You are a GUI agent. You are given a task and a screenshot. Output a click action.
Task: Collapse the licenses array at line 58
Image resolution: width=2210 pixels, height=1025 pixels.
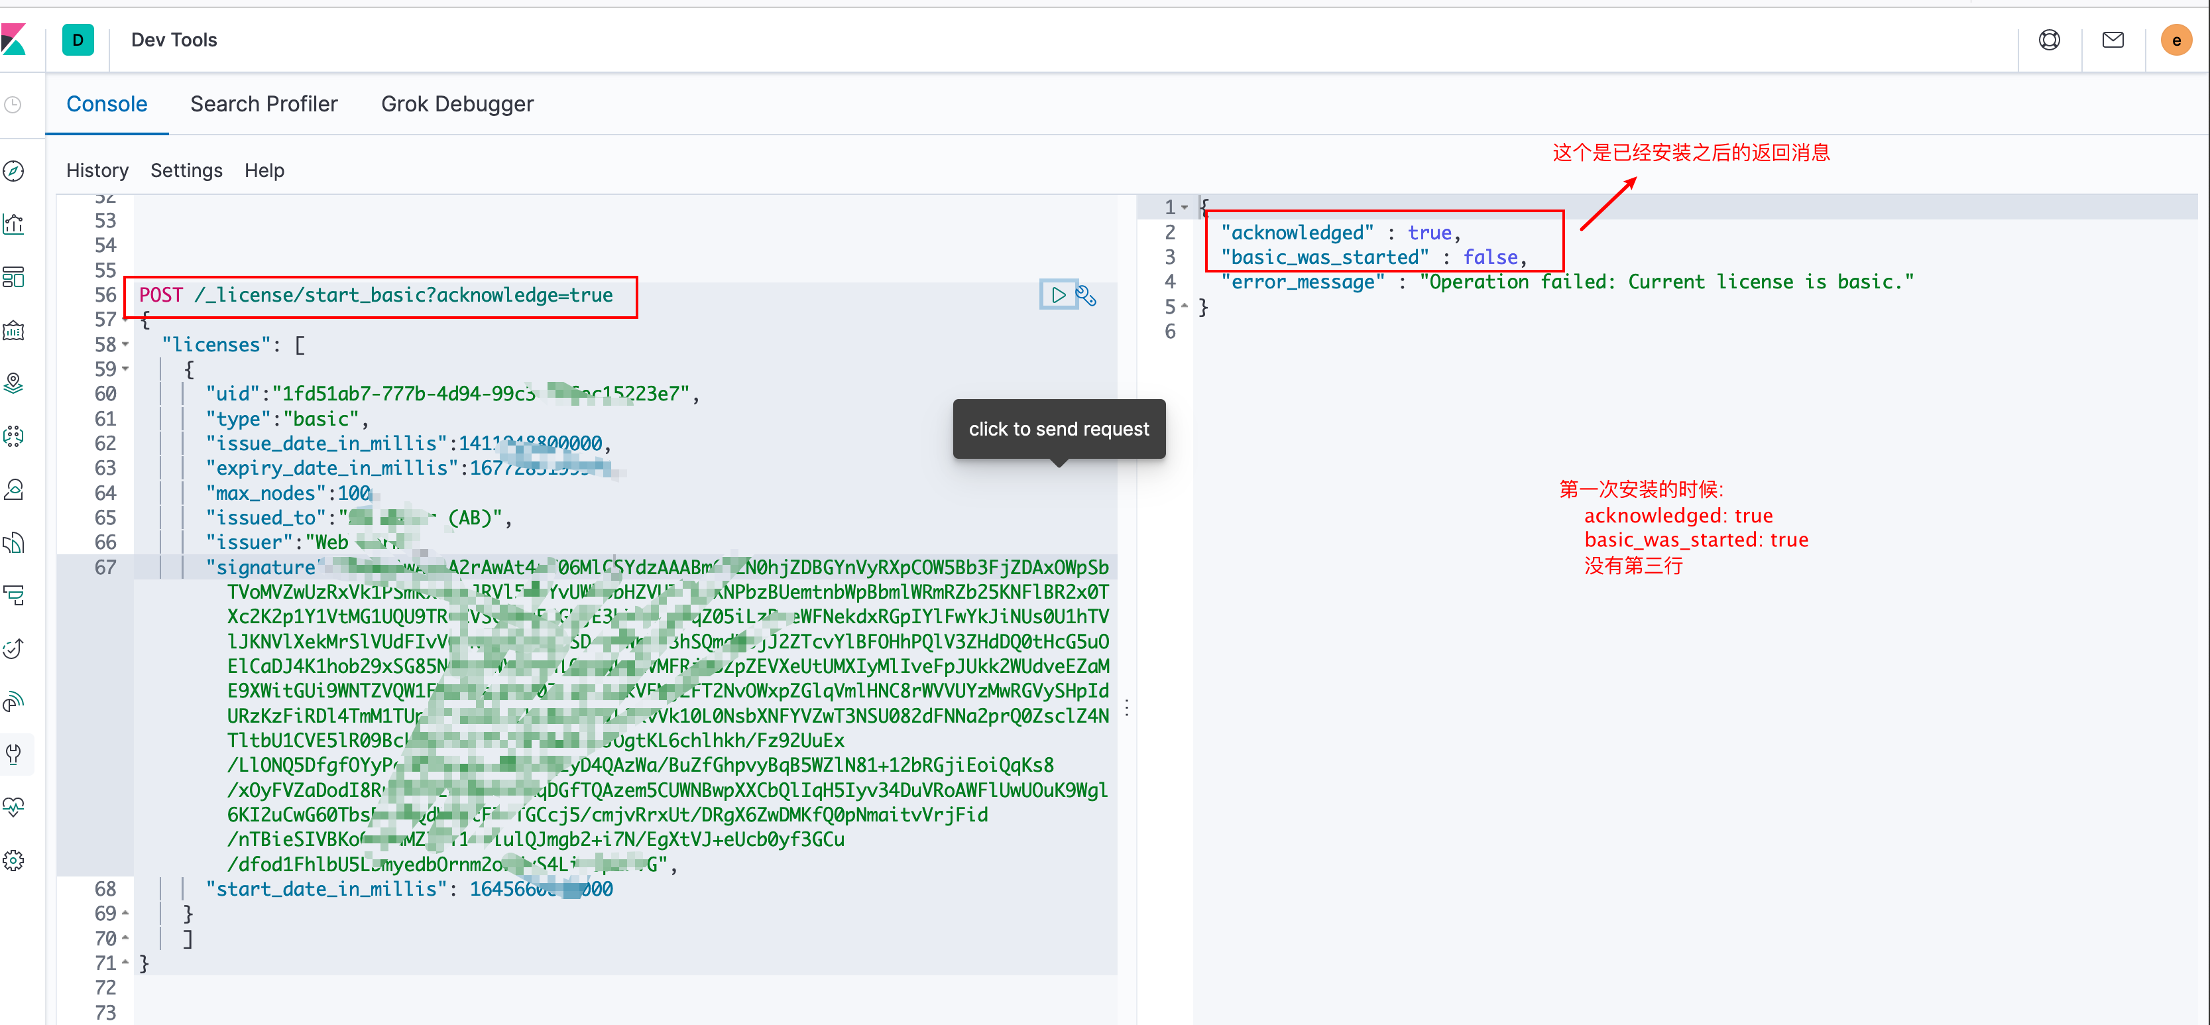pyautogui.click(x=126, y=345)
